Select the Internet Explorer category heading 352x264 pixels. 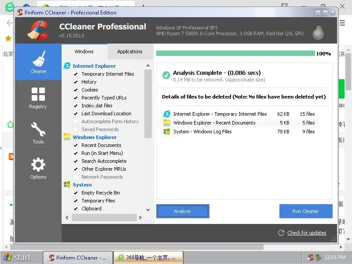[x=94, y=66]
